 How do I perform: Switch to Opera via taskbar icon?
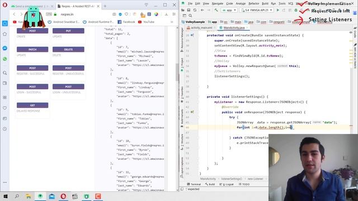tap(63, 196)
